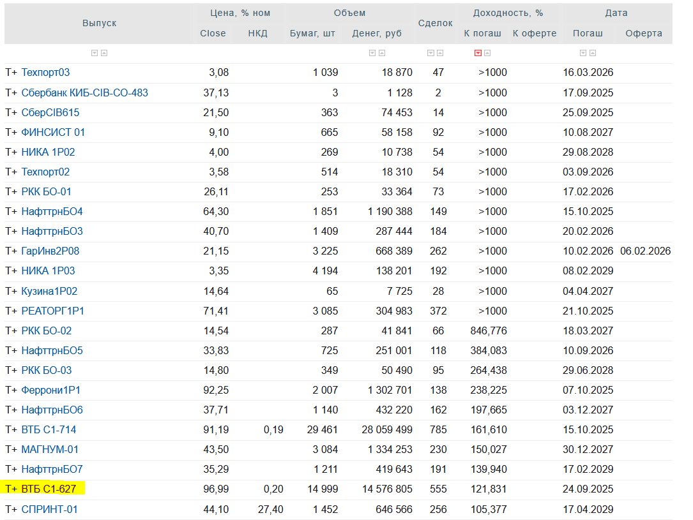The height and width of the screenshot is (520, 693).
Task: Click the НКД column header
Action: (257, 34)
